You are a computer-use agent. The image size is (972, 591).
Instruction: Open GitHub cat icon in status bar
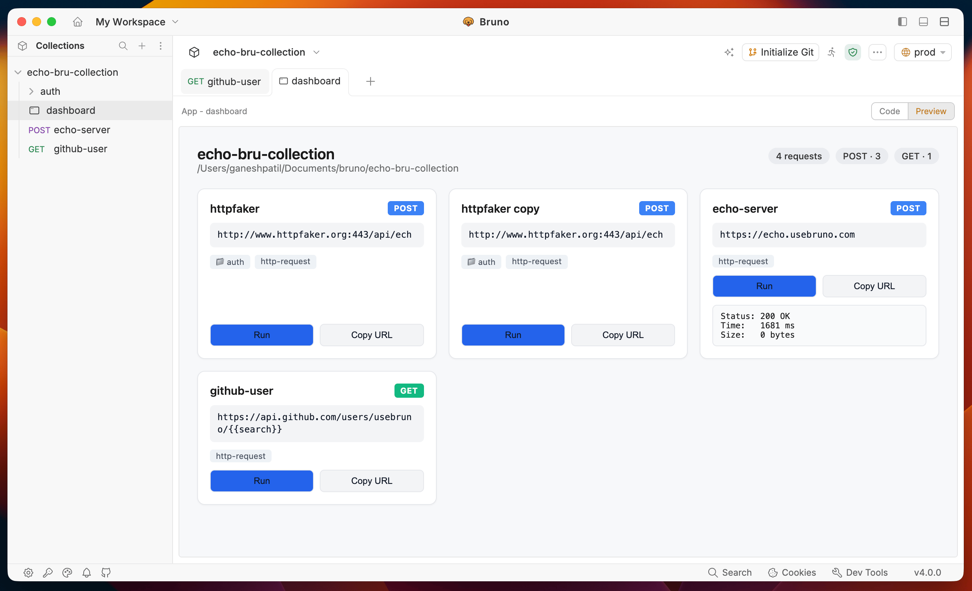click(106, 572)
